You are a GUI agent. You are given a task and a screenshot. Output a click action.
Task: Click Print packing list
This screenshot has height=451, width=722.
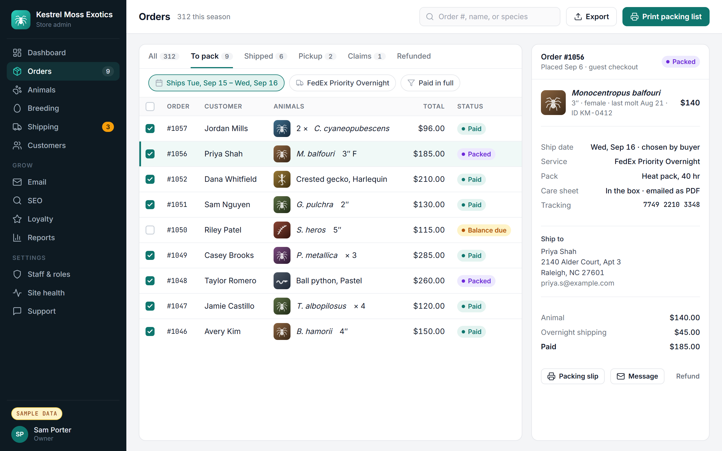coord(666,17)
